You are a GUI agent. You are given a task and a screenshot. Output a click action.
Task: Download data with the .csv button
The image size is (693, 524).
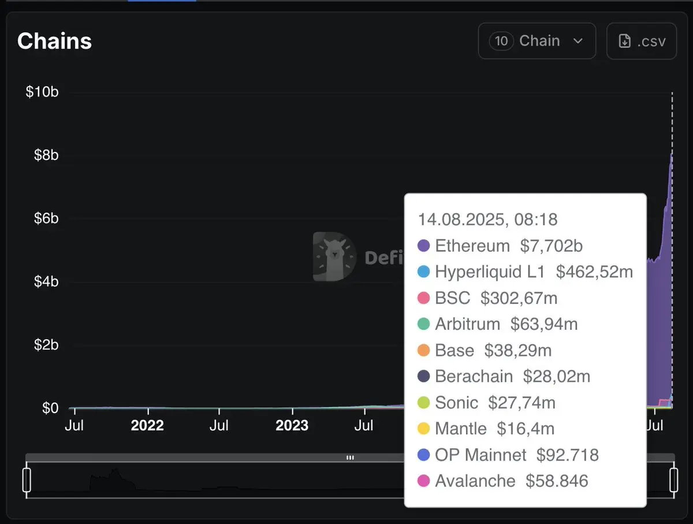(x=642, y=41)
